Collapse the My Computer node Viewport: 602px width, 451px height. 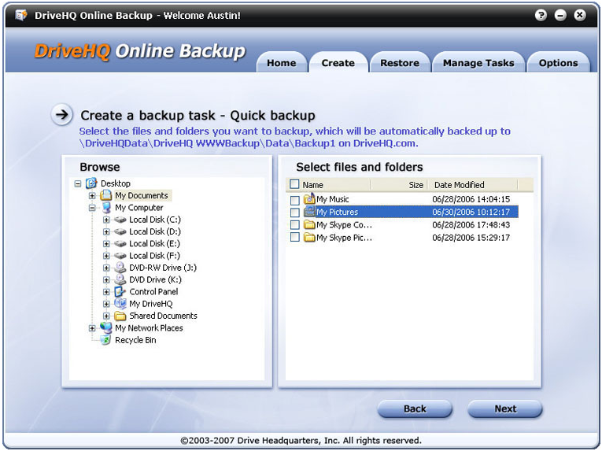pyautogui.click(x=92, y=208)
